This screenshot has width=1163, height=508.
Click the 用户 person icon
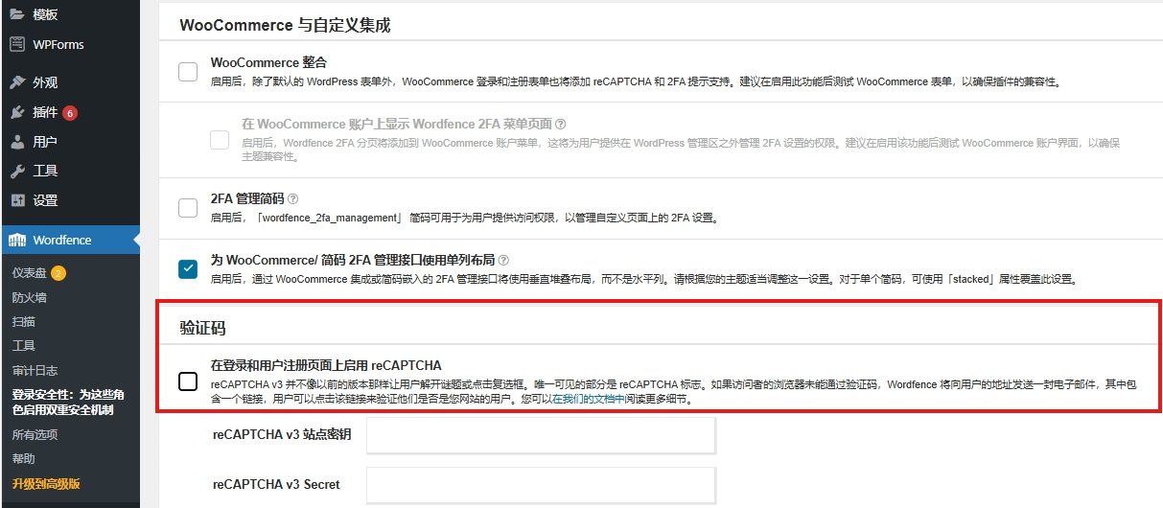(17, 142)
